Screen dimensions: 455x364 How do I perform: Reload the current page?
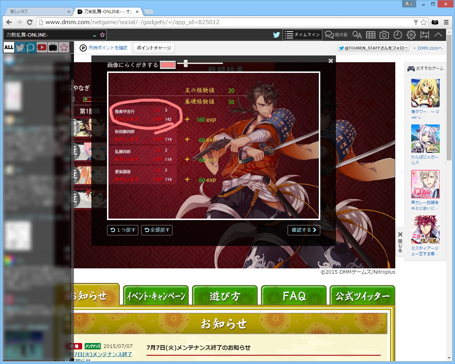30,22
